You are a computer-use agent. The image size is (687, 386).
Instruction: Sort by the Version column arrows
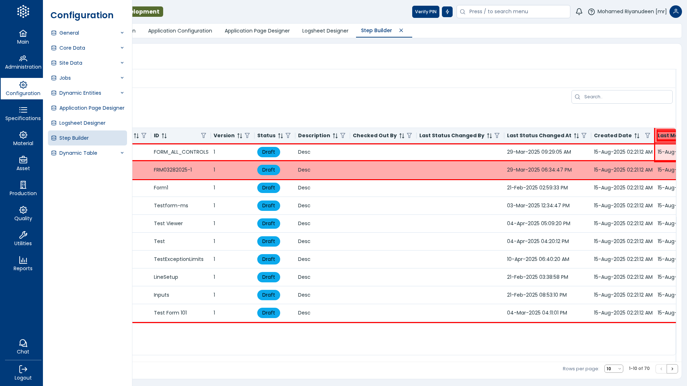tap(240, 136)
